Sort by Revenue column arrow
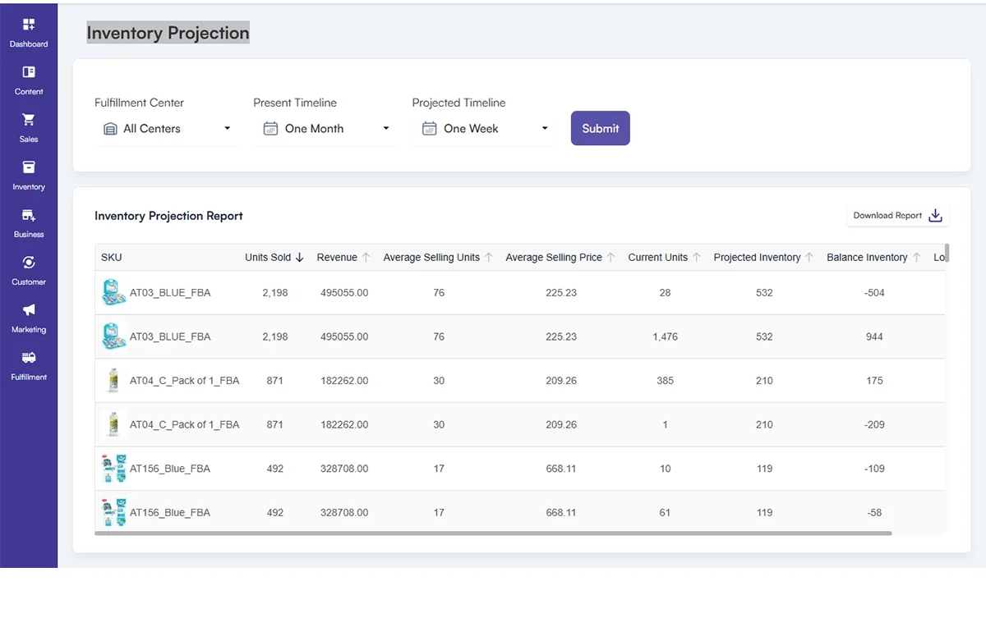This screenshot has height=627, width=986. coord(366,258)
